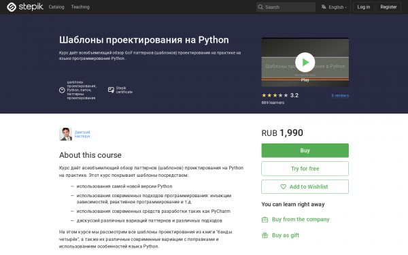Screen dimensions: 408x255
Task: Open author Дмитрий Нестерук profile link
Action: tap(82, 134)
